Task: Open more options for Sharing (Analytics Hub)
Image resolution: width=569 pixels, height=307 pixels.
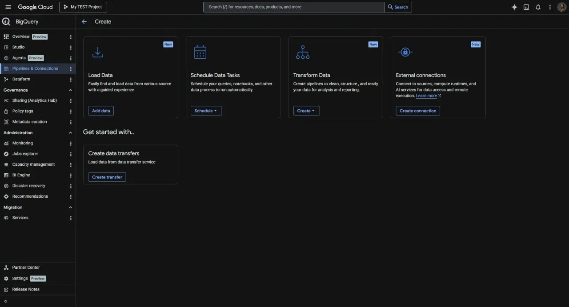Action: pos(71,101)
